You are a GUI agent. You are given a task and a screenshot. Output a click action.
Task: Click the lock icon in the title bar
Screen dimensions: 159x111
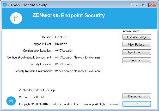(x=4, y=5)
